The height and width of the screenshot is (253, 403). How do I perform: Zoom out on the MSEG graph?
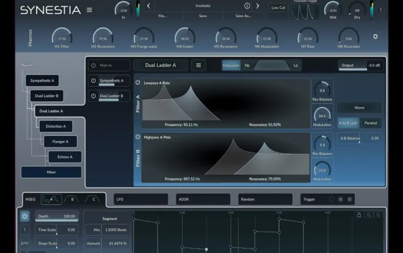tap(378, 215)
